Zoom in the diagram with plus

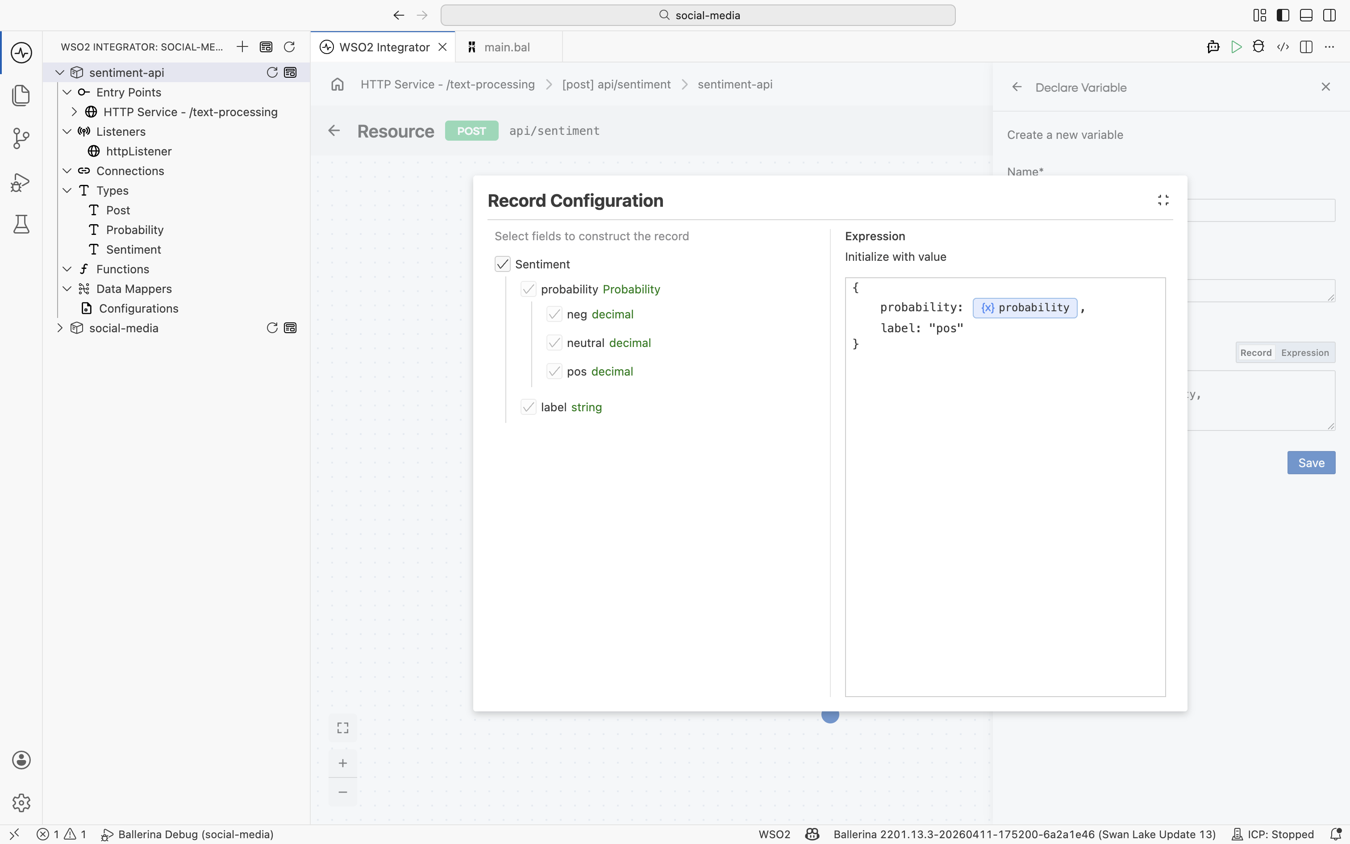pos(342,763)
